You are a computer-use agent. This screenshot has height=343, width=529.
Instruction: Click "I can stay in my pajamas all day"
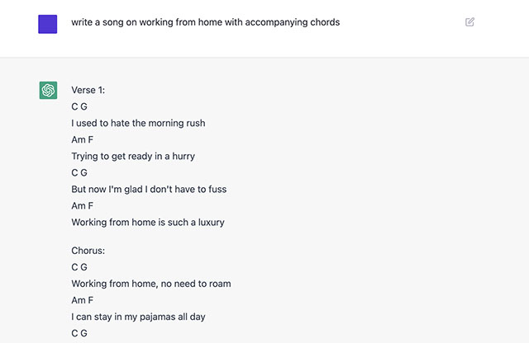pyautogui.click(x=143, y=317)
